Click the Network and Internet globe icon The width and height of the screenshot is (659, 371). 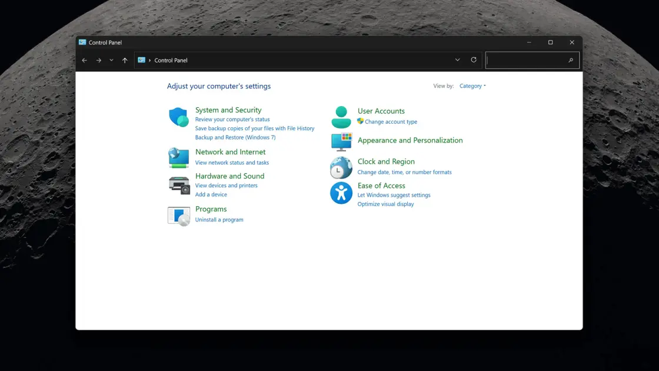[179, 157]
